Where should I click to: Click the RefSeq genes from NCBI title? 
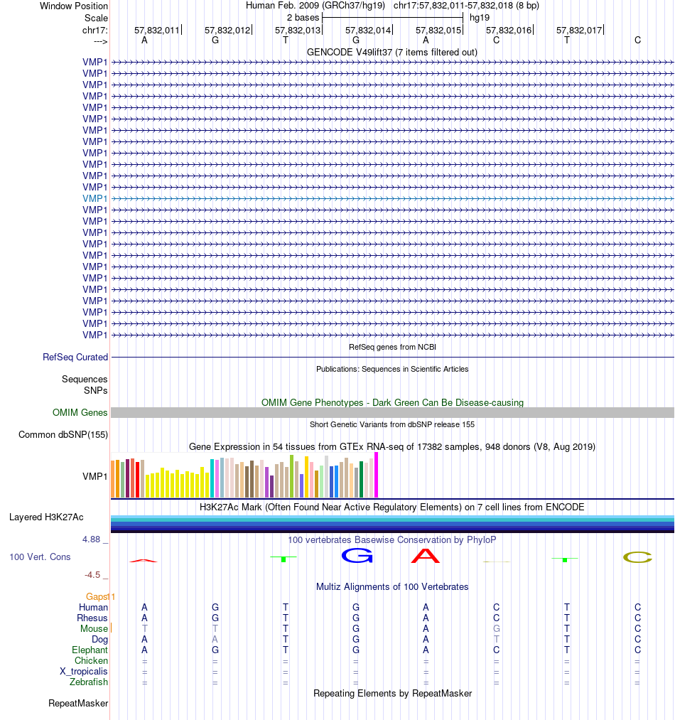tap(392, 347)
